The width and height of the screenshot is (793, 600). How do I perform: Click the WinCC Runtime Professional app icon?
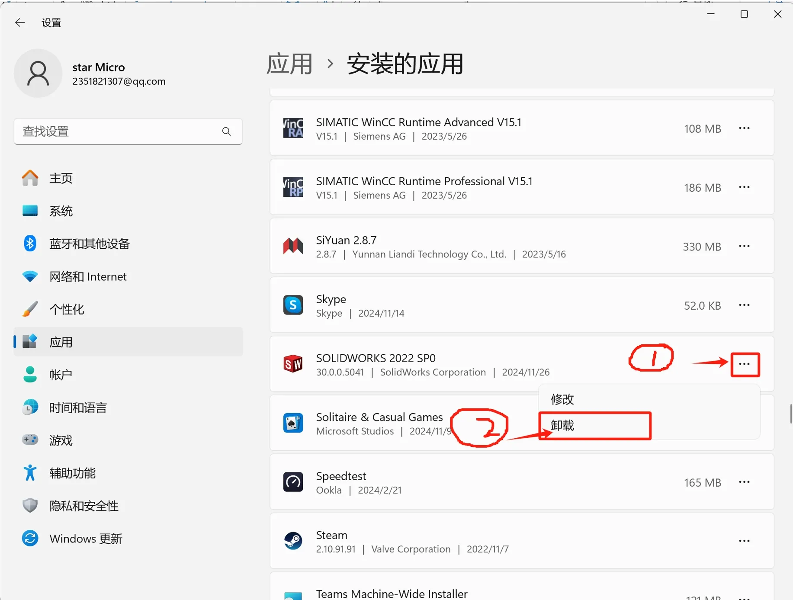293,187
